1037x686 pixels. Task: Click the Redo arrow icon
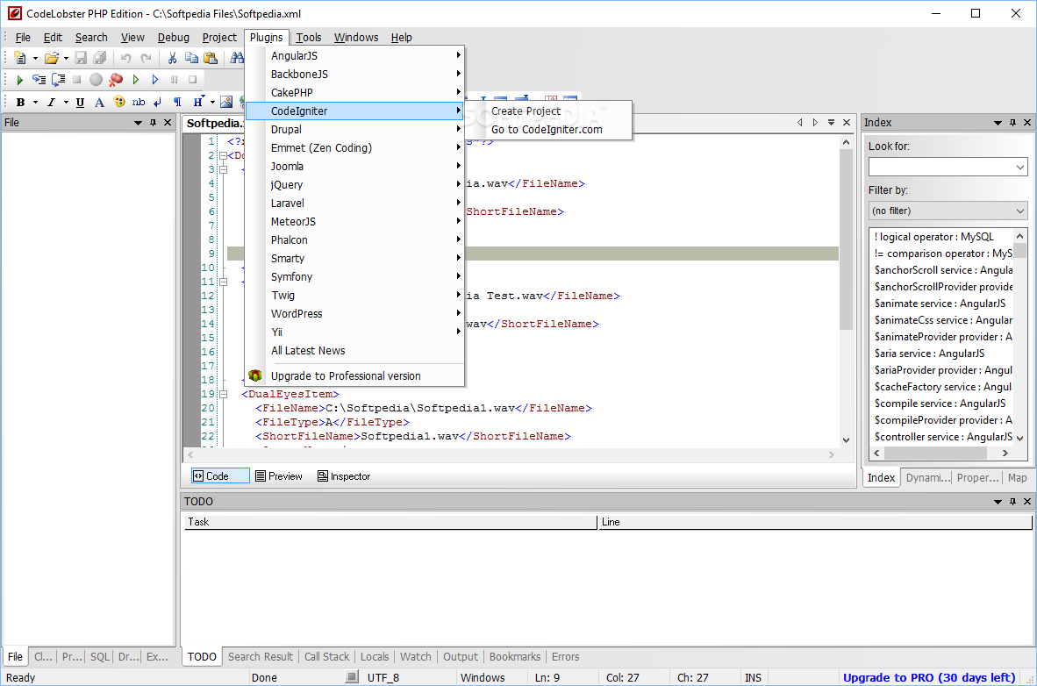click(x=147, y=58)
